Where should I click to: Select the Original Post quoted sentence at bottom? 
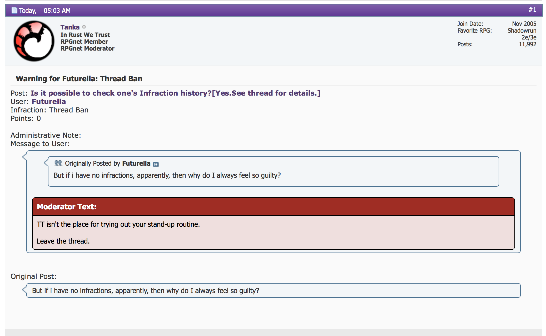pos(146,291)
